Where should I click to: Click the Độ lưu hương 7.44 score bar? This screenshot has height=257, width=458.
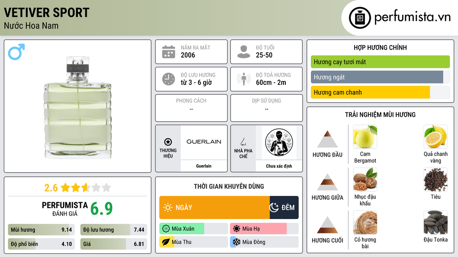coord(114,230)
